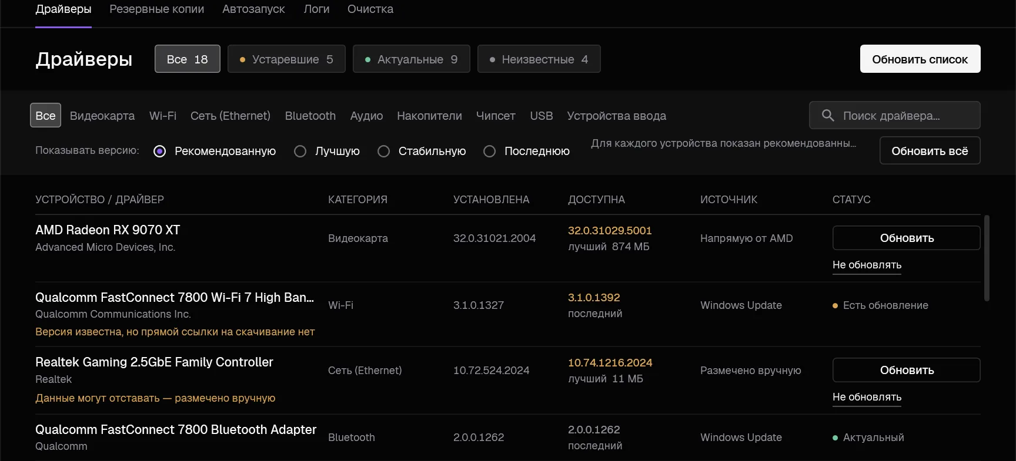
Task: Focus the Поиск драйвера search field
Action: 895,115
